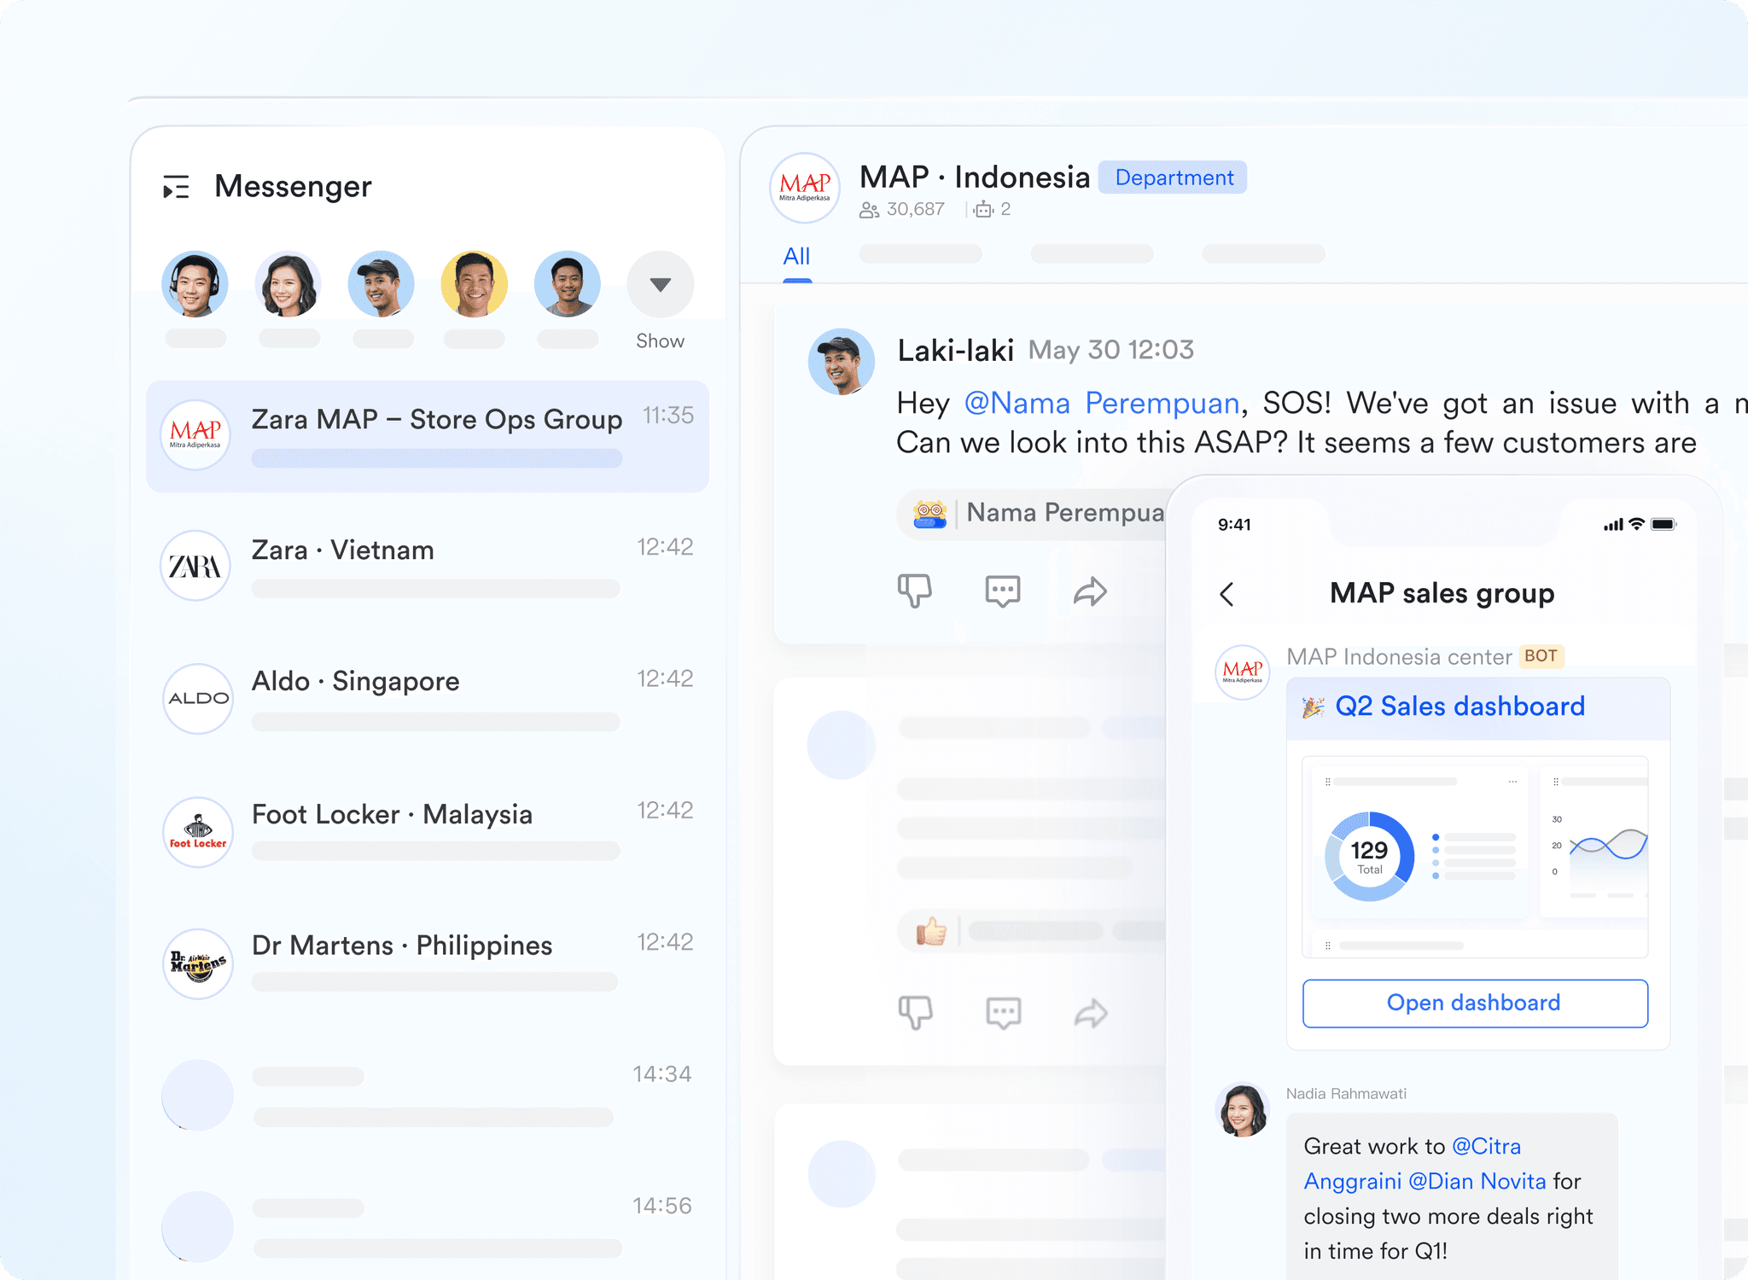Click comment icon under Laki-laki's message
The image size is (1748, 1280).
coord(1002,591)
